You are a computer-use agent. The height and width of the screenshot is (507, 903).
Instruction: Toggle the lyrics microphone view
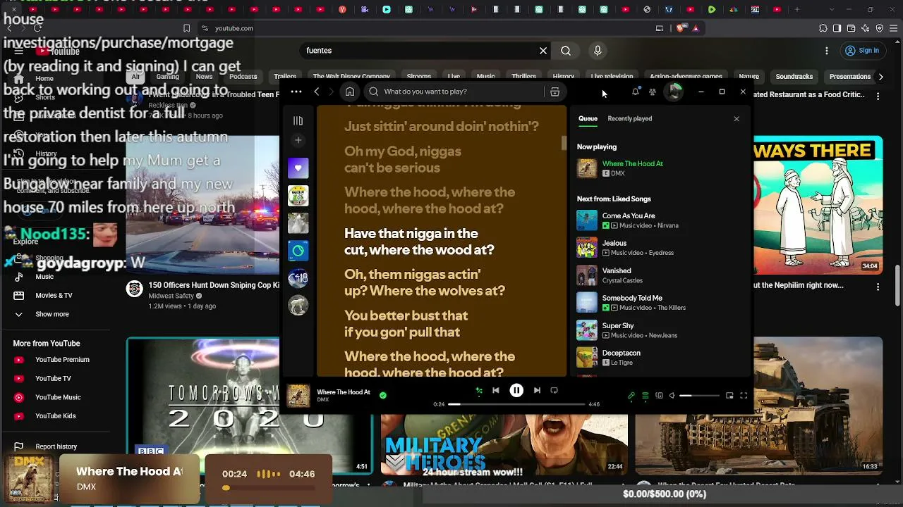click(631, 396)
